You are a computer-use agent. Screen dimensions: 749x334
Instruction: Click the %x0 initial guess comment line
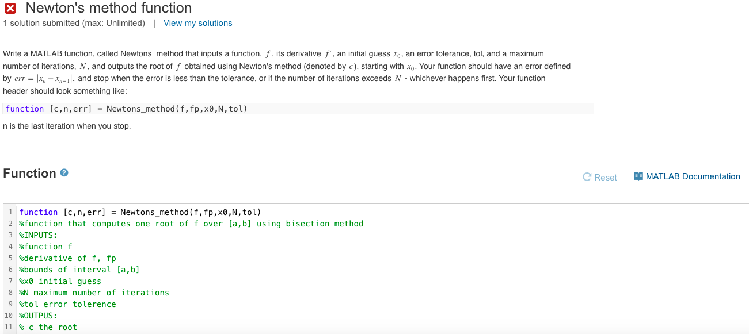[x=60, y=281]
